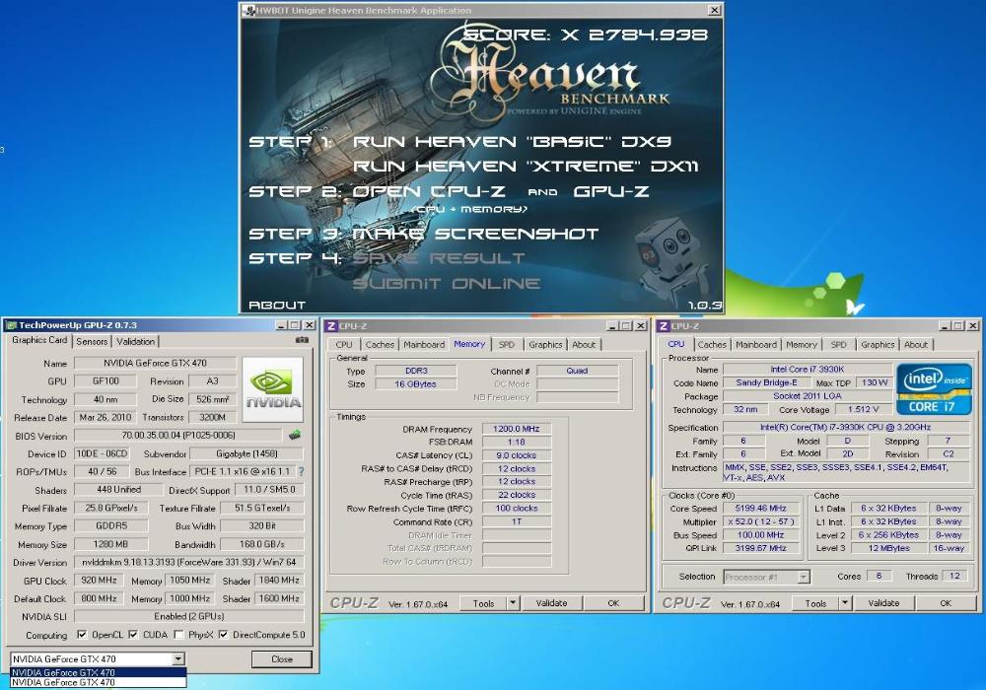Click the Multiplier value x 52.0
This screenshot has height=690, width=986.
(760, 521)
